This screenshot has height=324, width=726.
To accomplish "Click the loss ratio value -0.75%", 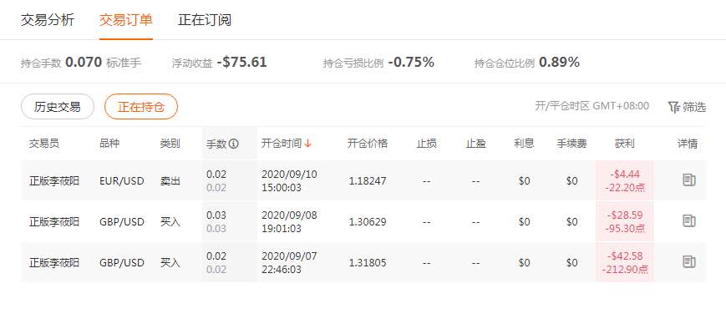I will [411, 62].
